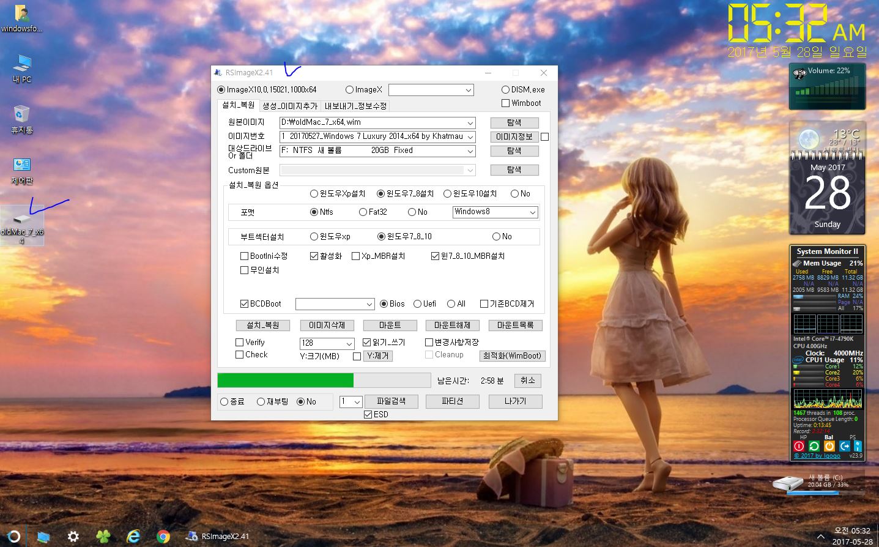
Task: Switch to the 내보내기_정보수정 tab
Action: 355,106
